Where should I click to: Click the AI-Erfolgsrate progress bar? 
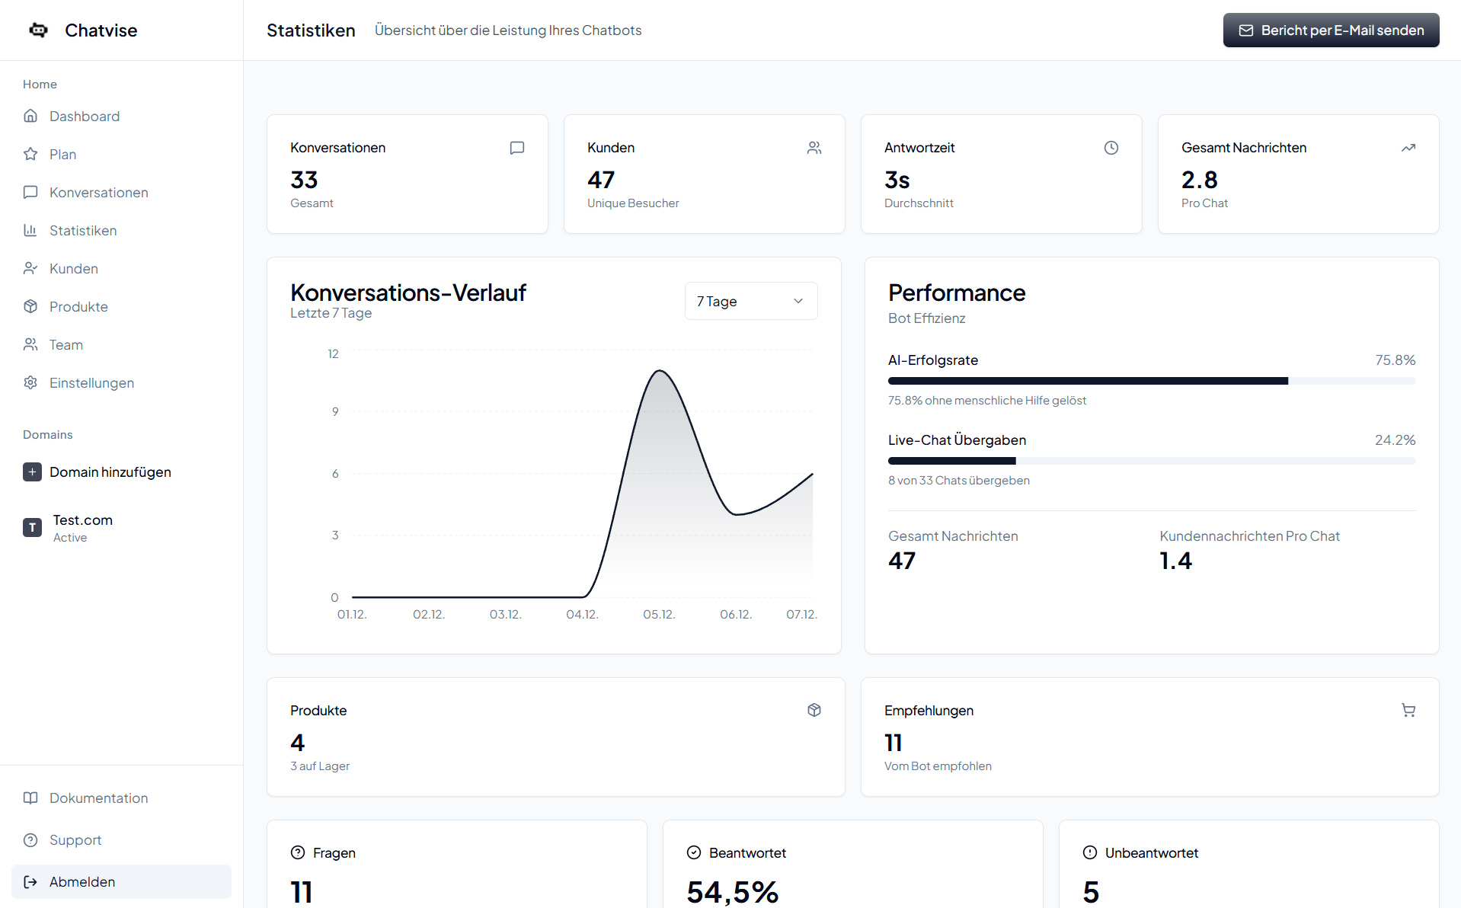click(x=1151, y=381)
